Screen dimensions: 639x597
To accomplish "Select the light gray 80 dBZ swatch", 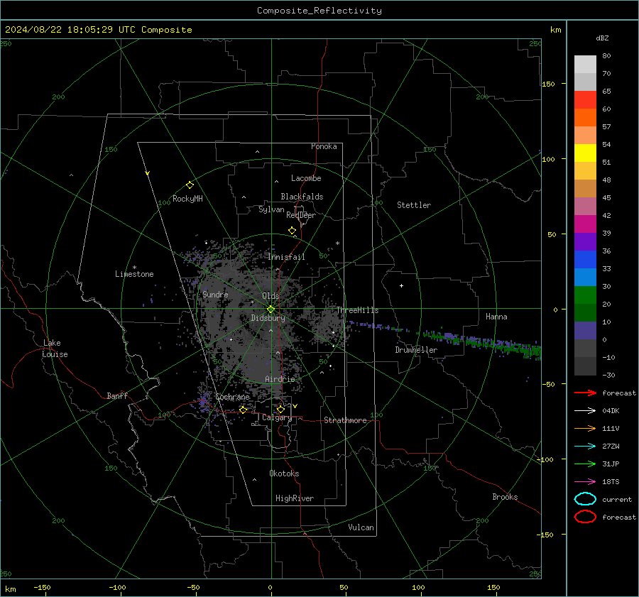I will [585, 65].
